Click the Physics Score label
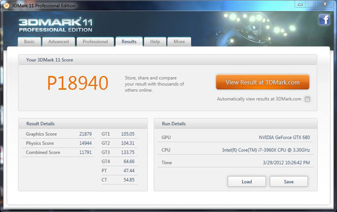Image resolution: width=337 pixels, height=212 pixels. pyautogui.click(x=40, y=143)
